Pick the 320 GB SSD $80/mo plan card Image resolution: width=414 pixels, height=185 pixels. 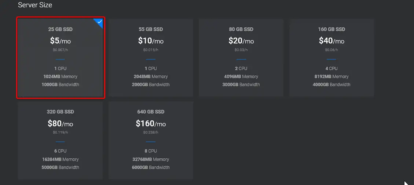tap(61, 140)
